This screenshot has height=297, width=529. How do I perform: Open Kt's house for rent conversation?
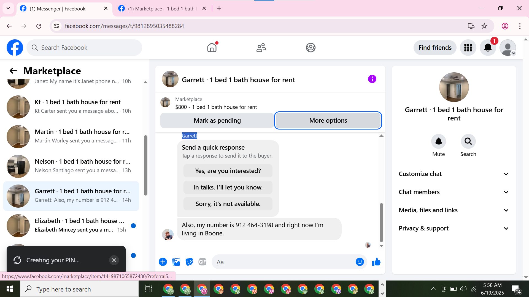[x=71, y=107]
